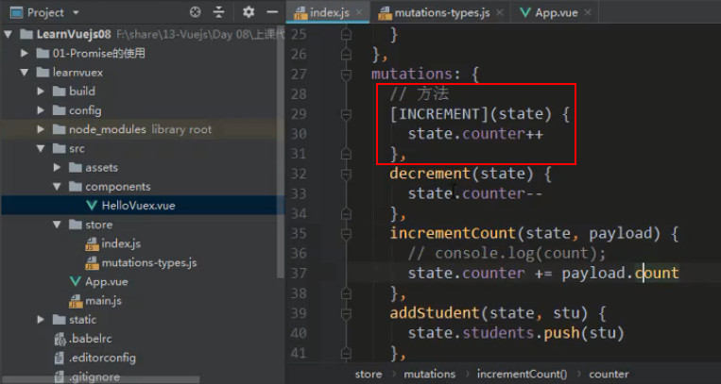Click the build folder icon
Viewport: 721px width, 384px height.
59,92
